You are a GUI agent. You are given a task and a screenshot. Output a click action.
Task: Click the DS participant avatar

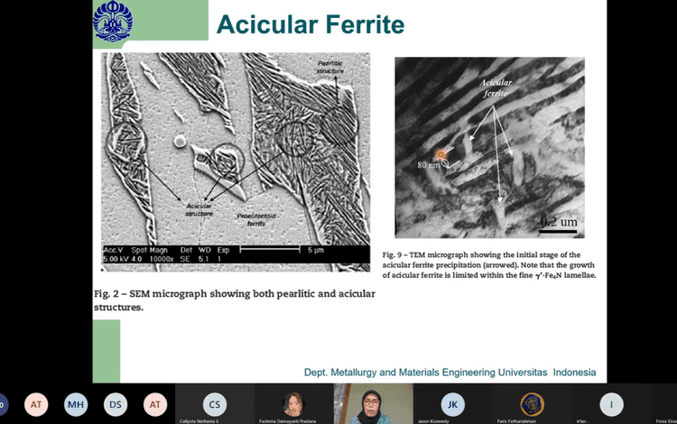(x=116, y=404)
